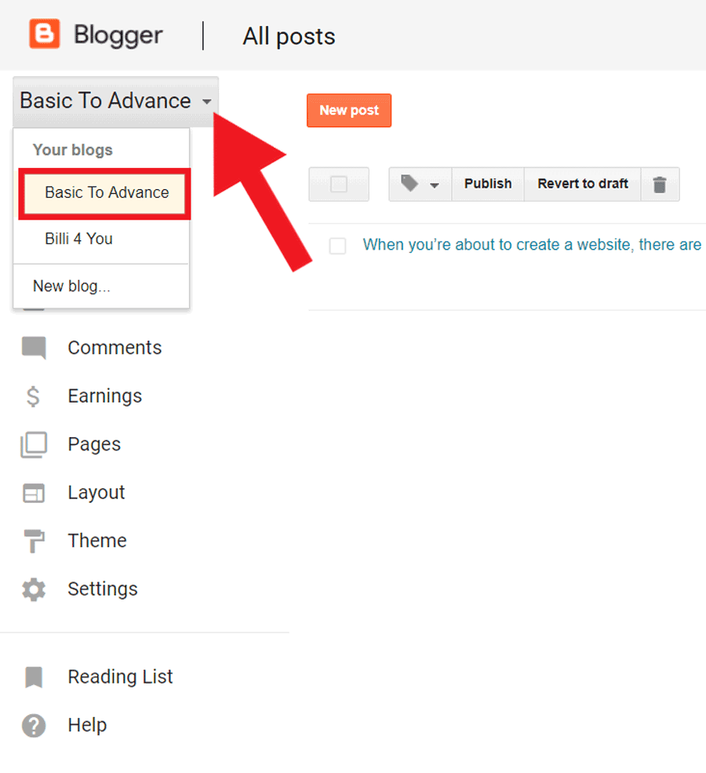The height and width of the screenshot is (773, 706).
Task: Click the Blogger logo icon
Action: 45,34
